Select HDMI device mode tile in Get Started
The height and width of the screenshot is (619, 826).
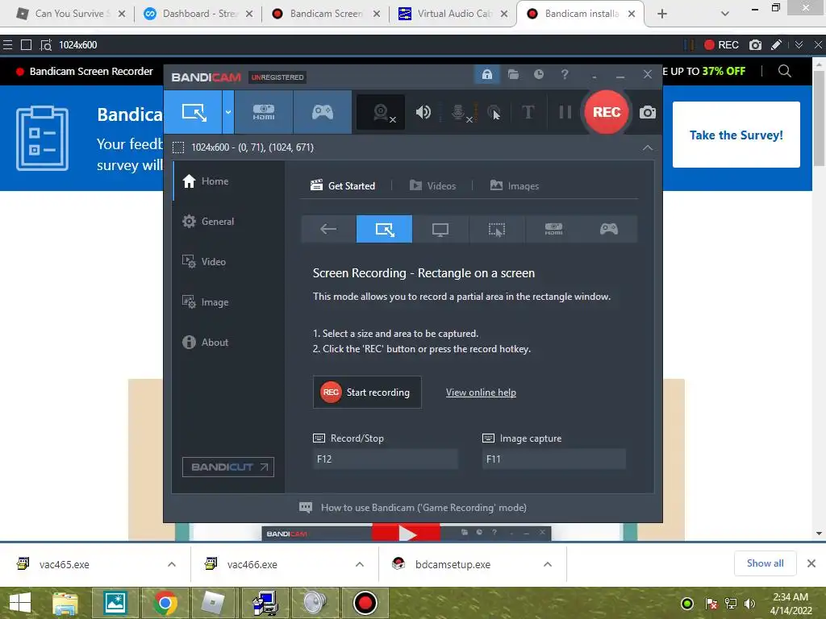(x=553, y=229)
